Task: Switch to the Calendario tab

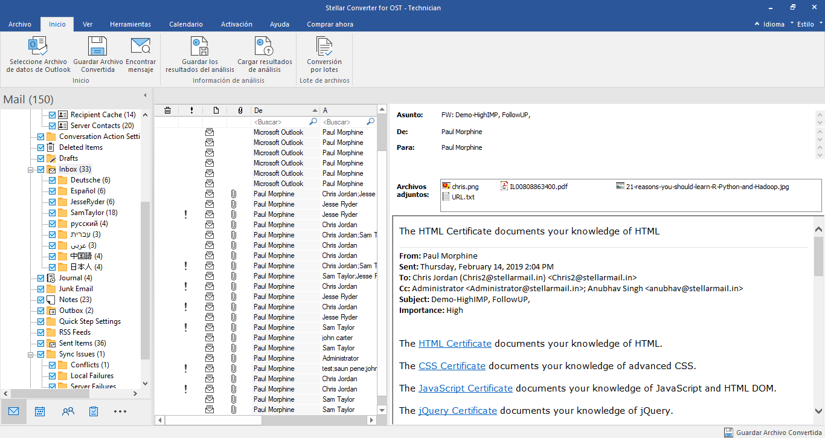Action: [185, 24]
